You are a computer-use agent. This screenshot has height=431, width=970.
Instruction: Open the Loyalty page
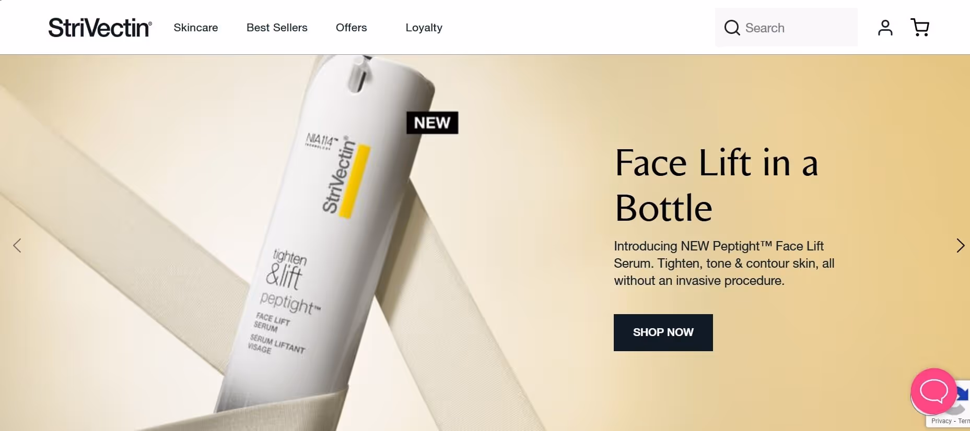point(424,28)
